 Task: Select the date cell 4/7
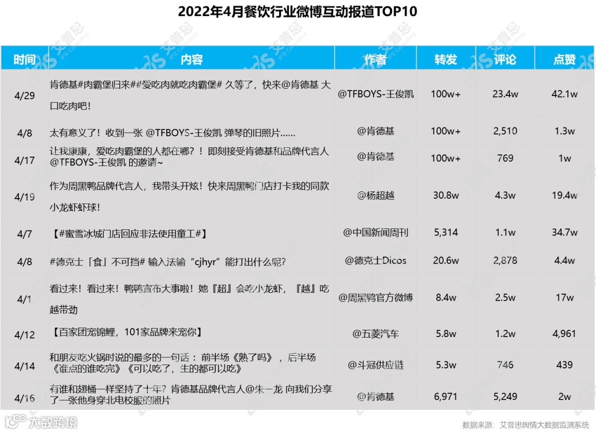[x=25, y=234]
